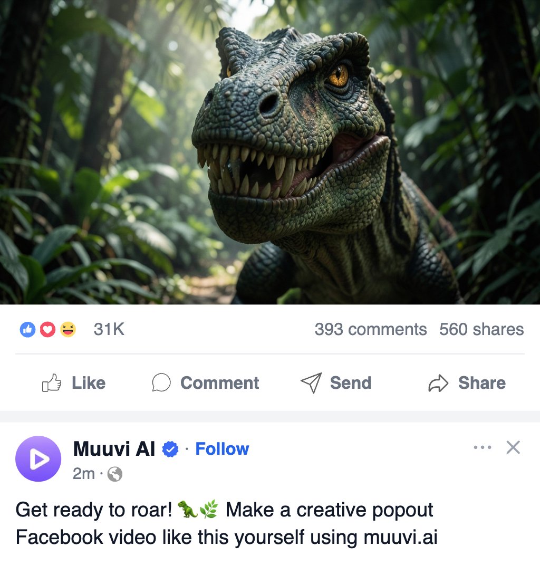
Task: Click the 560 shares count
Action: pyautogui.click(x=481, y=329)
